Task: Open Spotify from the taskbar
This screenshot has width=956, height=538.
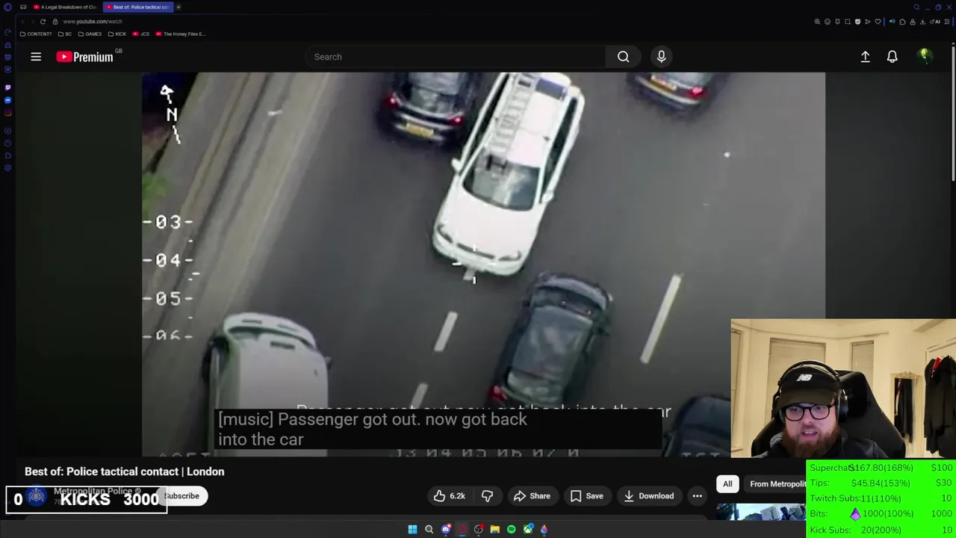Action: 512,529
